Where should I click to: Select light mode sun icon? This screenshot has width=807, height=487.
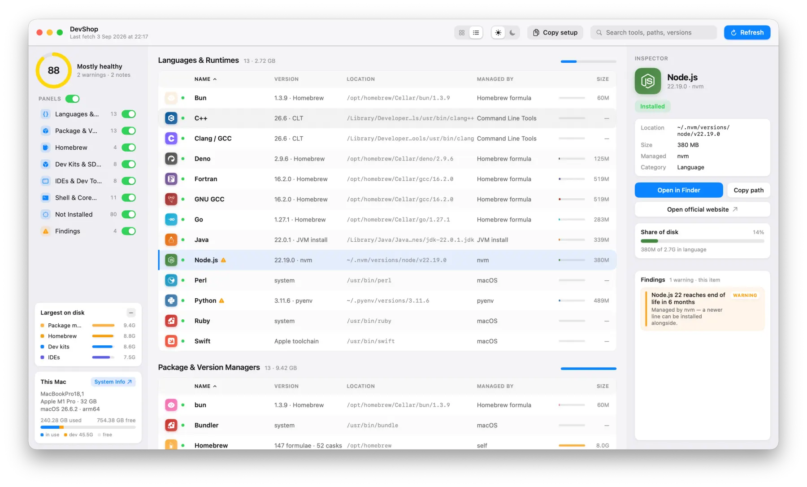498,33
